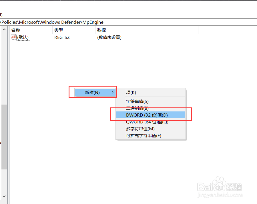Select QWORD (64 位)值(Q)
The image size is (257, 204).
[x=150, y=122]
